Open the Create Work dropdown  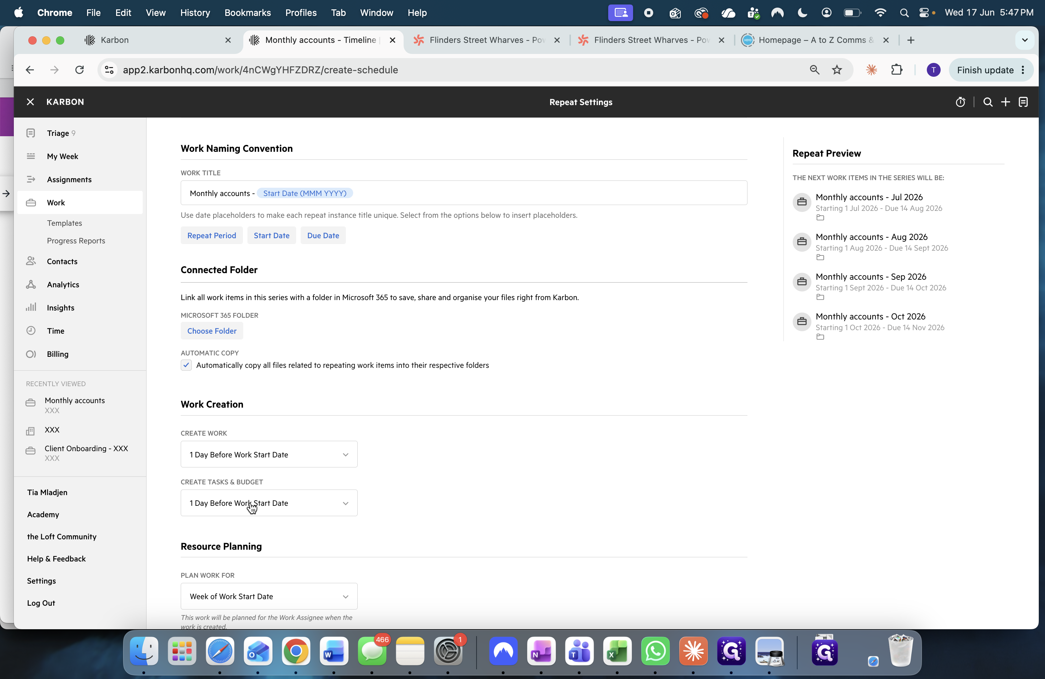click(269, 455)
